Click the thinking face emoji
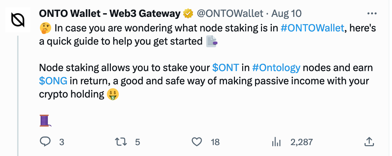Screen dimensions: 392x156 (x=45, y=28)
